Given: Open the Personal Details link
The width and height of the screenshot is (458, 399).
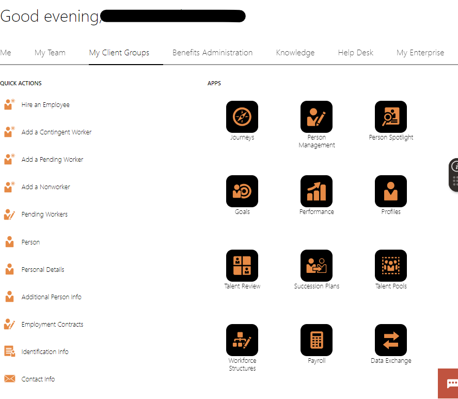Looking at the screenshot, I should tap(43, 269).
